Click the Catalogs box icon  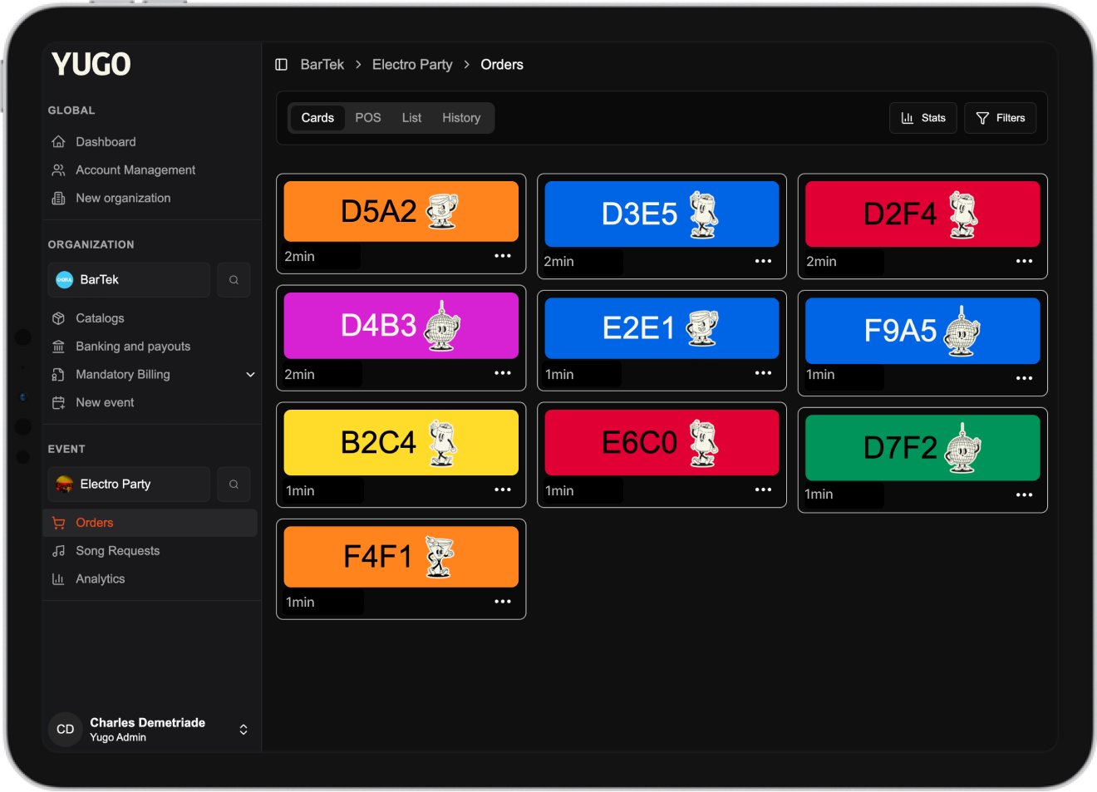point(58,318)
